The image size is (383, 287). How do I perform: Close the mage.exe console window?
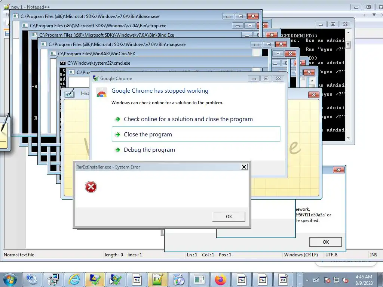pyautogui.click(x=281, y=44)
